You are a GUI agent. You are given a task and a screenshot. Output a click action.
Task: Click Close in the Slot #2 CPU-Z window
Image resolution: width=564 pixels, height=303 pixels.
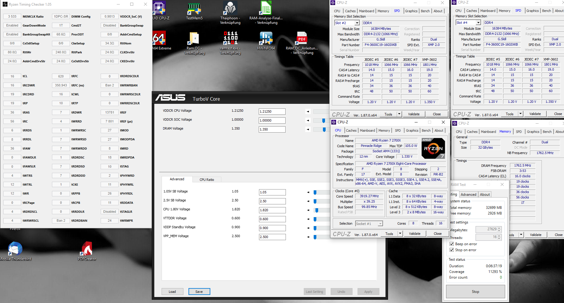pyautogui.click(x=437, y=114)
